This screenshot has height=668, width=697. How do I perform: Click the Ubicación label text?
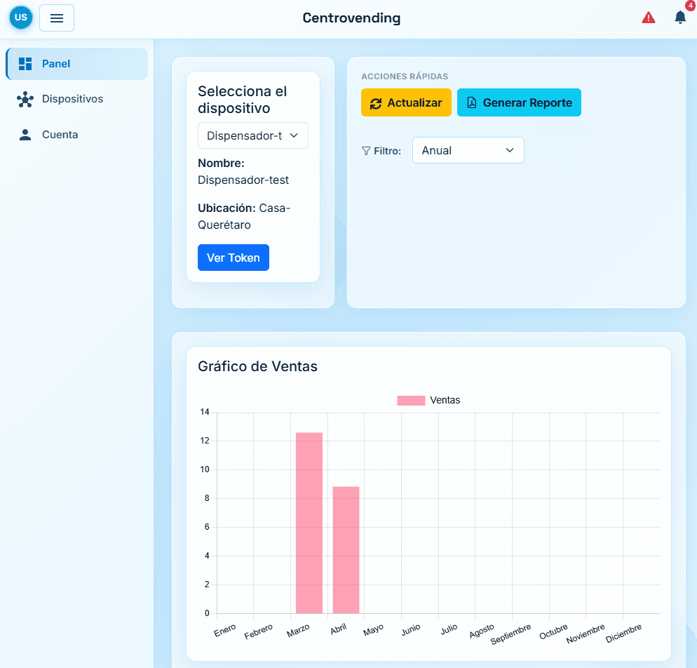(226, 208)
